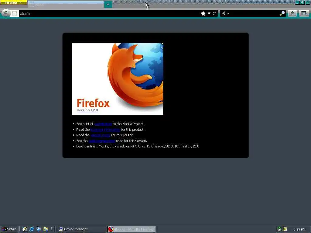Open the URL history dropdown arrow
This screenshot has width=311, height=233.
[x=209, y=13]
